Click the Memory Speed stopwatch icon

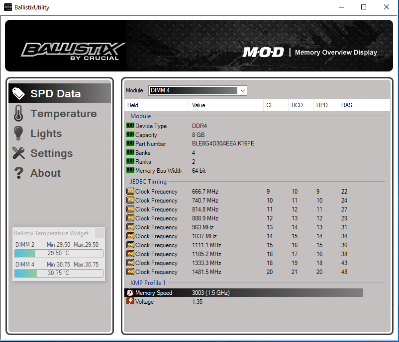[130, 292]
